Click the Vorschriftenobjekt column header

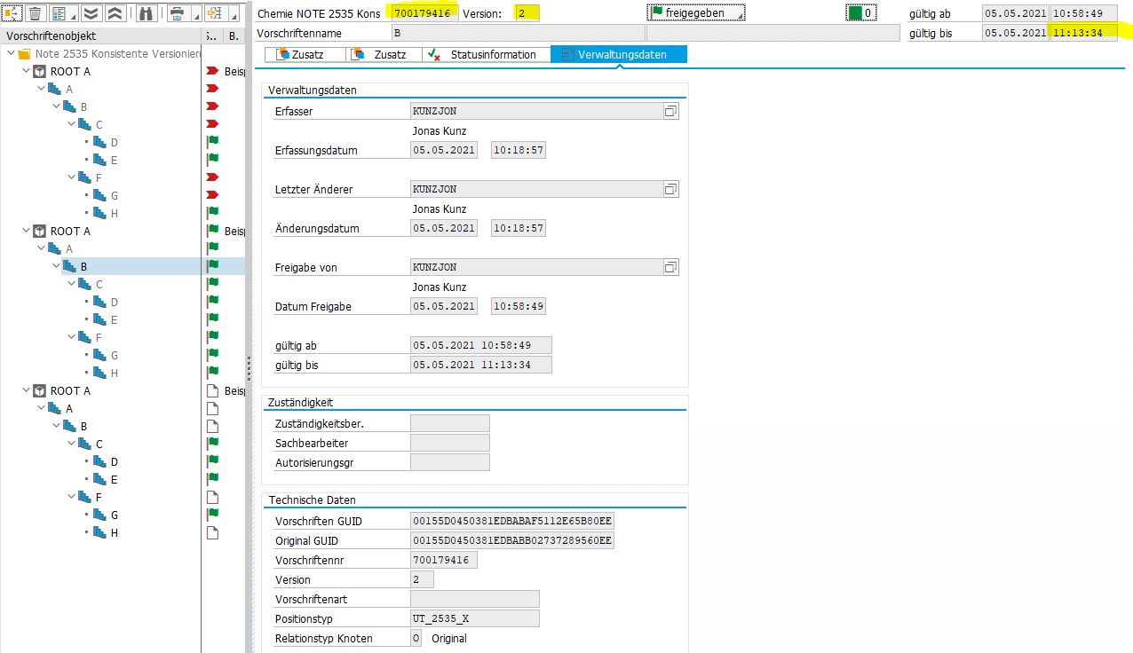pyautogui.click(x=51, y=36)
